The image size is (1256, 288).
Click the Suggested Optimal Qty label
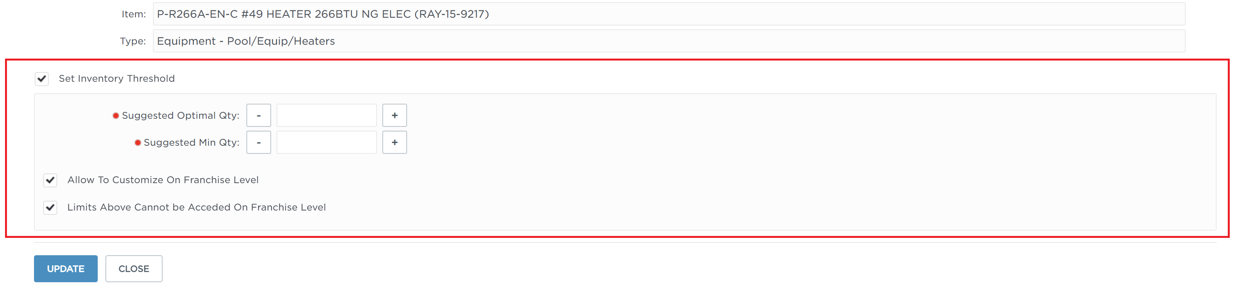click(x=180, y=115)
